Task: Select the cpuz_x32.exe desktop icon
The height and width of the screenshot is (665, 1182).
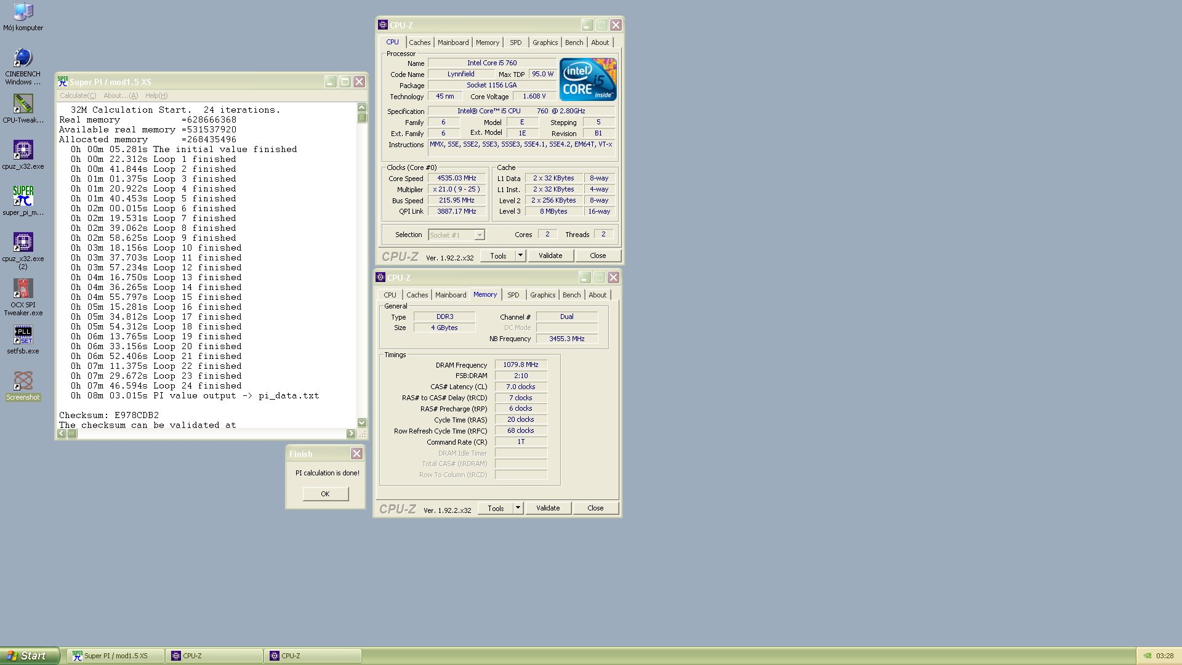Action: point(23,155)
